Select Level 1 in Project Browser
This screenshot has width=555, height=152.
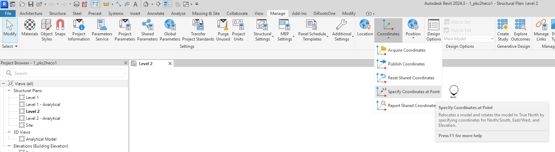(x=32, y=97)
